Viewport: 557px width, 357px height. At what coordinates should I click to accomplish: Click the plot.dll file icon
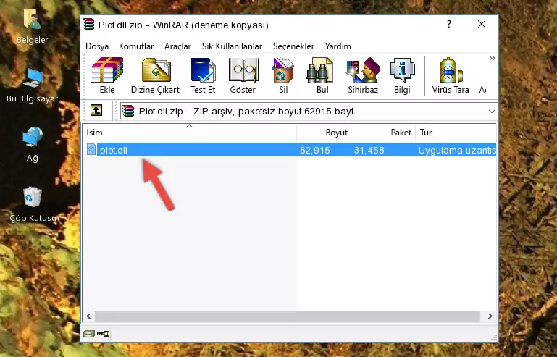point(91,150)
